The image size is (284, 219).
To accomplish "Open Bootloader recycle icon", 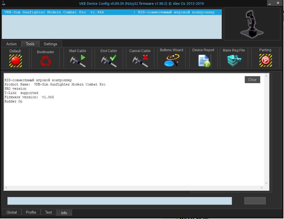I will [46, 61].
